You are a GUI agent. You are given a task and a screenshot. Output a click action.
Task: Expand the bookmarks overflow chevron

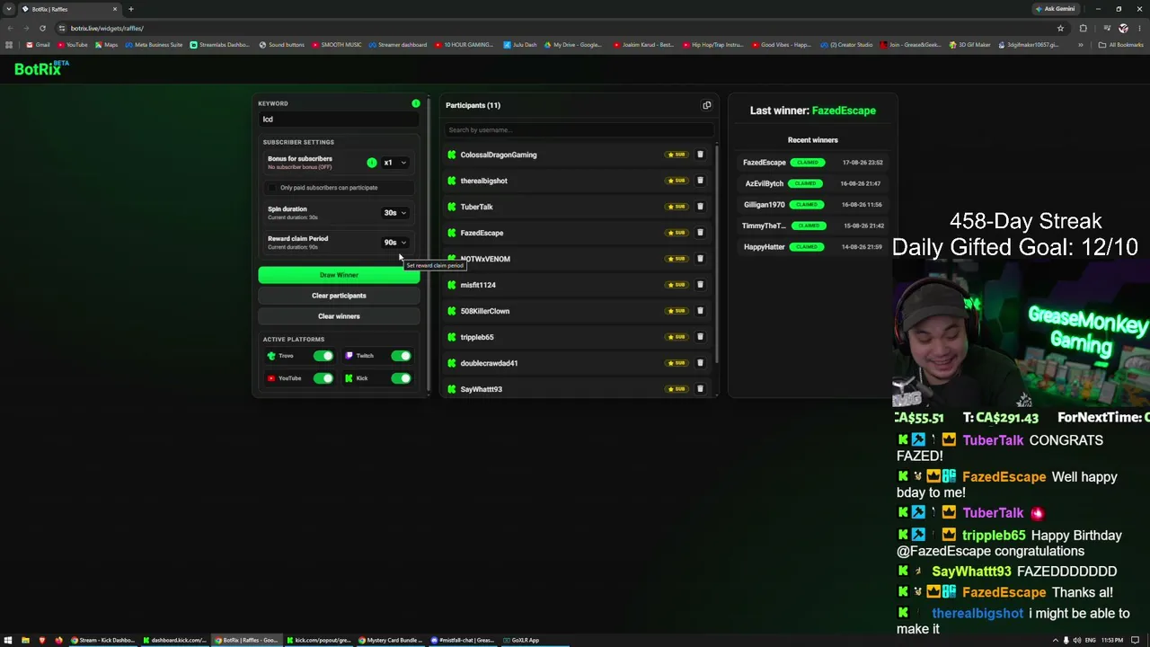(1080, 45)
